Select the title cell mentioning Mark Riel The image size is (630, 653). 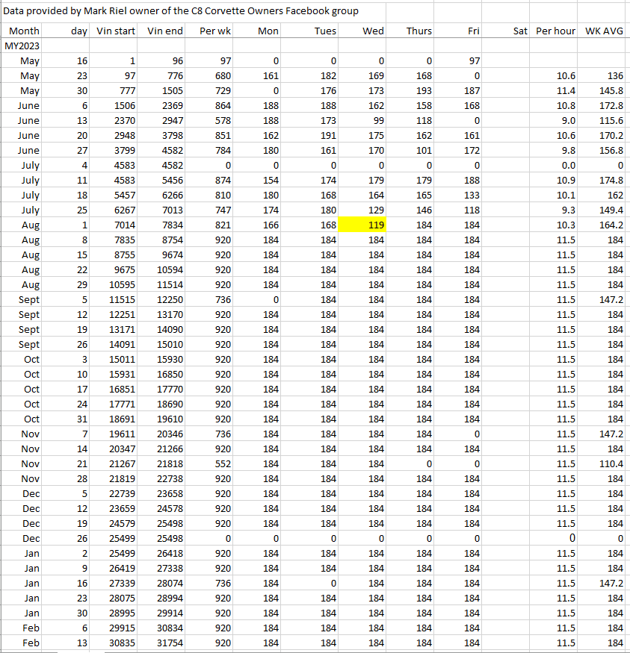coord(181,11)
